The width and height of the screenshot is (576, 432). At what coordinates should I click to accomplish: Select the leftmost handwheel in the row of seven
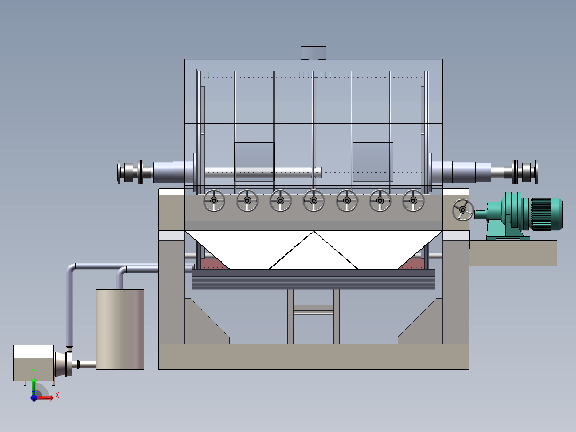pyautogui.click(x=214, y=200)
